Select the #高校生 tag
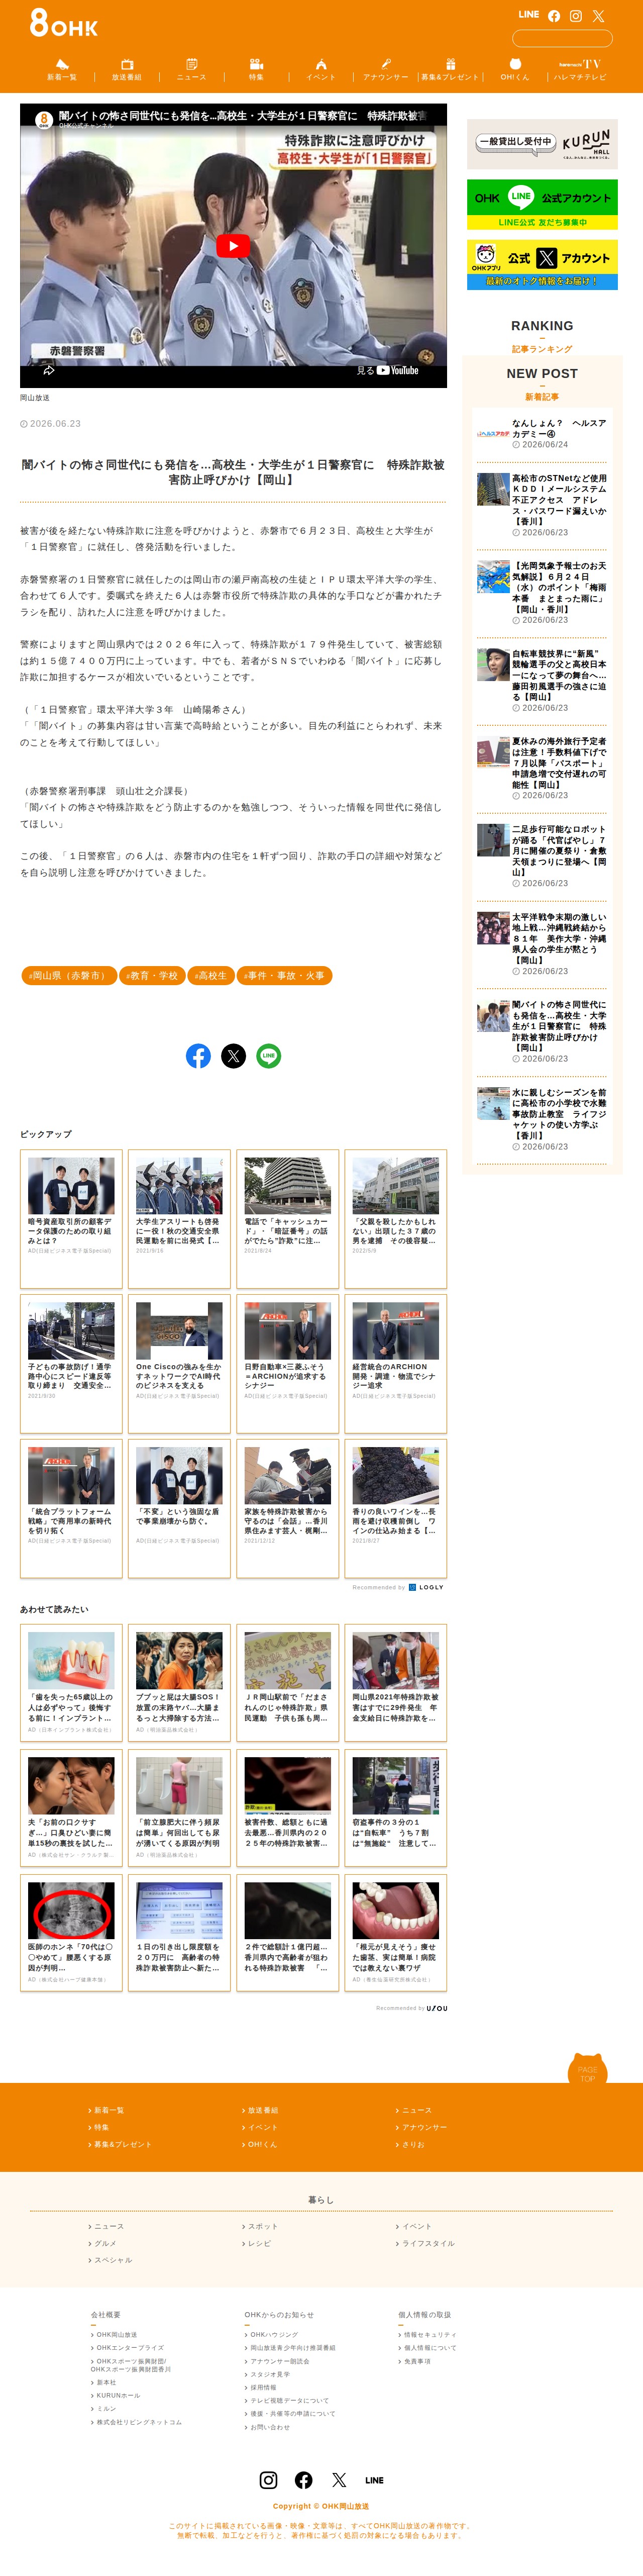 pyautogui.click(x=210, y=975)
